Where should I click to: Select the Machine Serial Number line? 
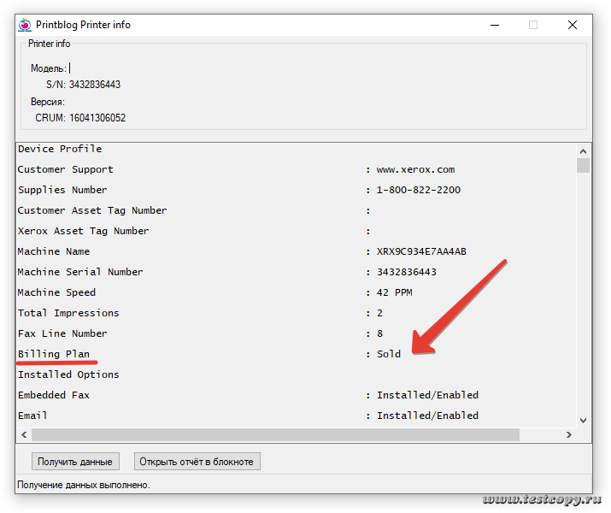click(80, 272)
